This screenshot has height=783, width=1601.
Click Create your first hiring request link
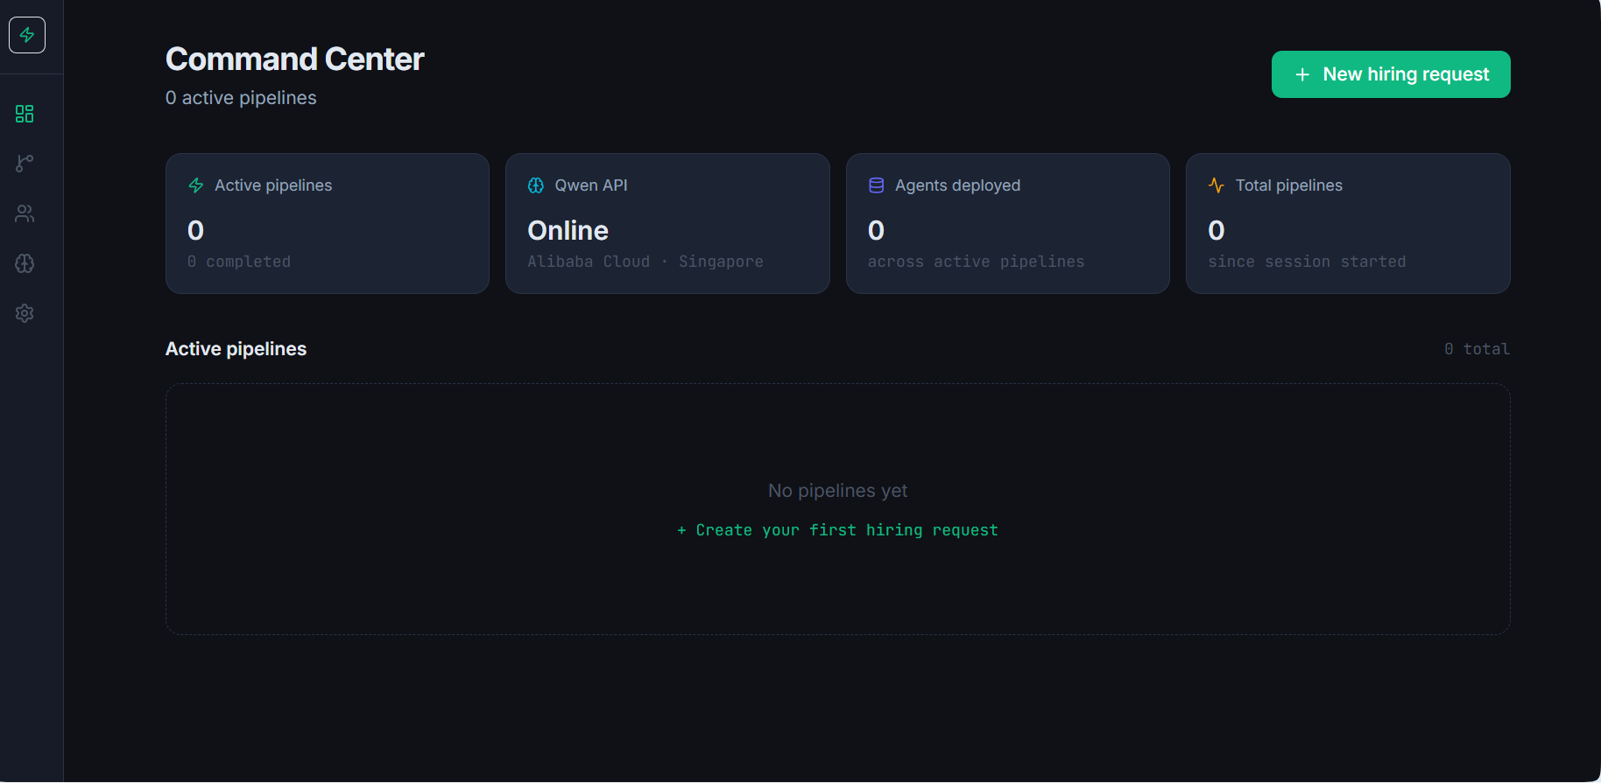click(838, 530)
